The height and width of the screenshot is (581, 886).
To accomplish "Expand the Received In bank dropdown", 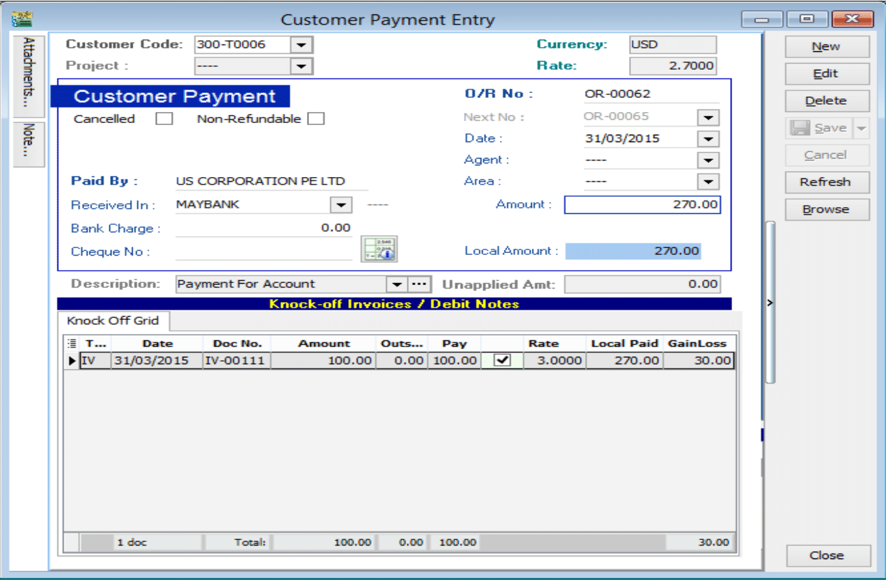I will pyautogui.click(x=340, y=204).
